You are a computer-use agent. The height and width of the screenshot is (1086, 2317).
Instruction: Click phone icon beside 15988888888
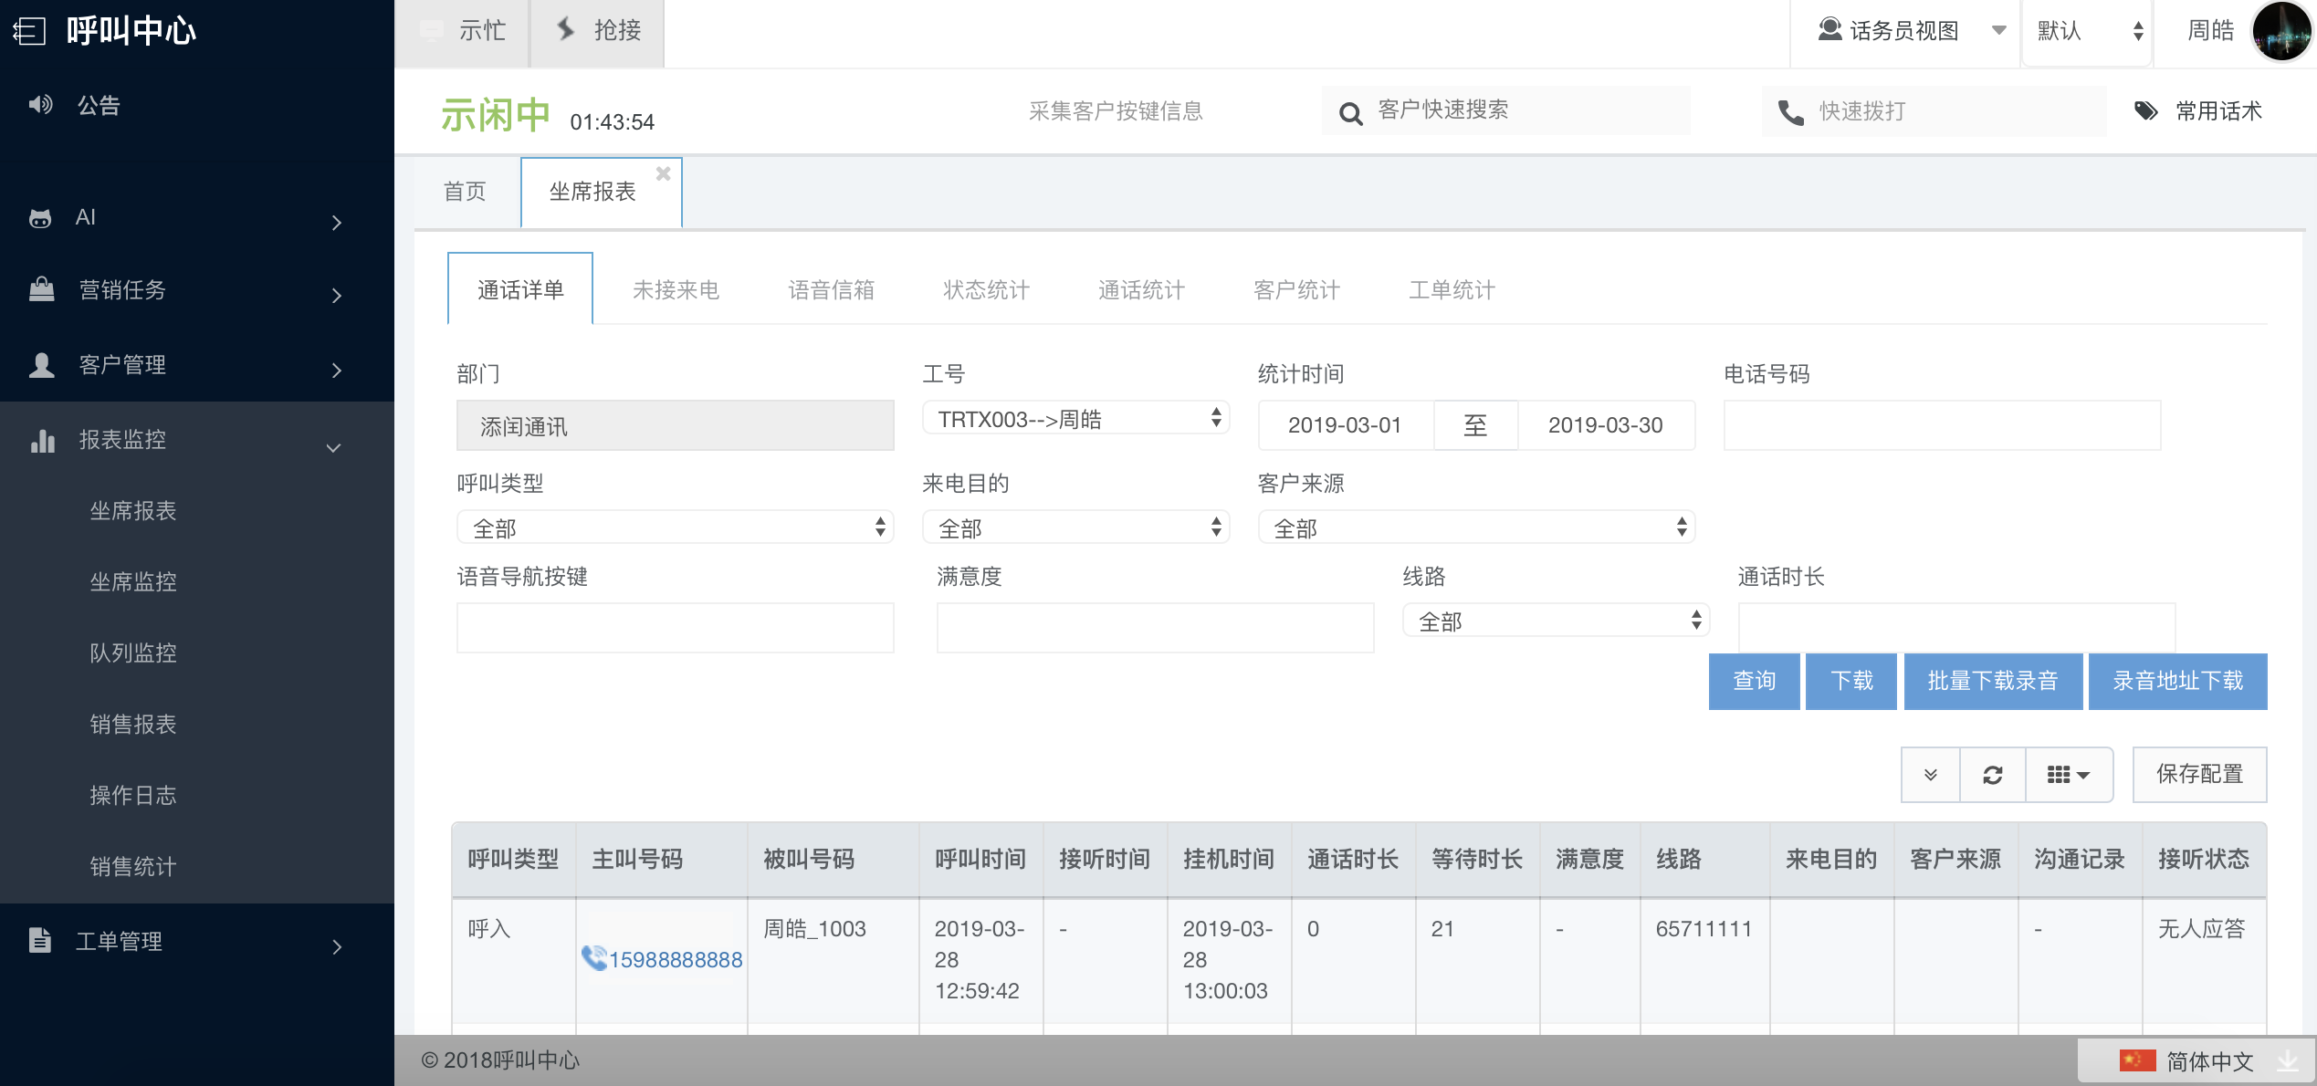594,957
